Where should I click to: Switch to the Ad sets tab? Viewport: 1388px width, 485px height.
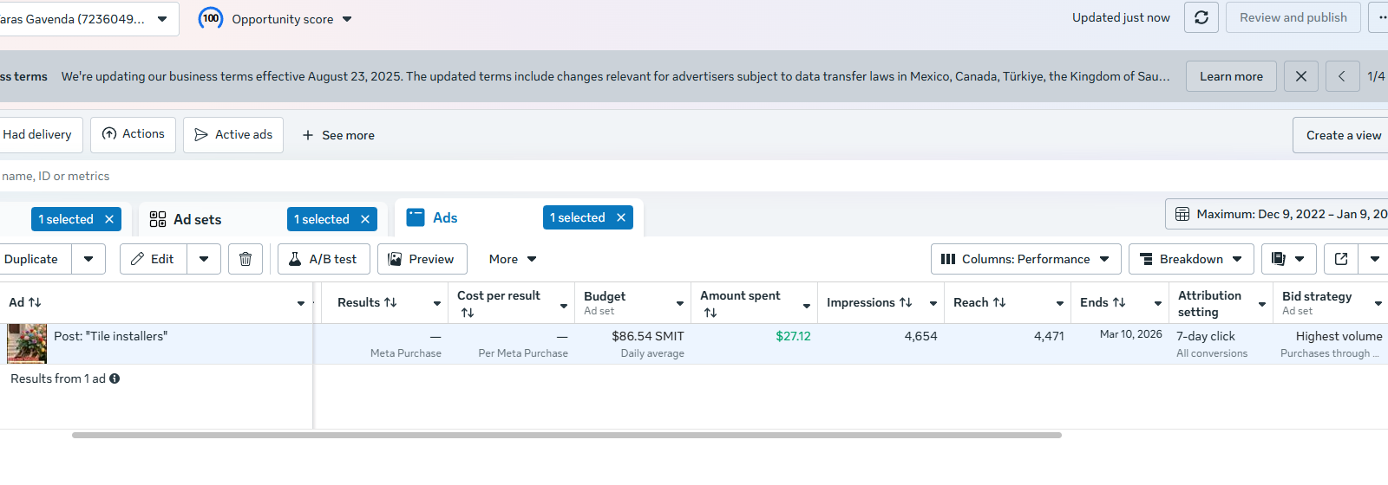tap(198, 219)
